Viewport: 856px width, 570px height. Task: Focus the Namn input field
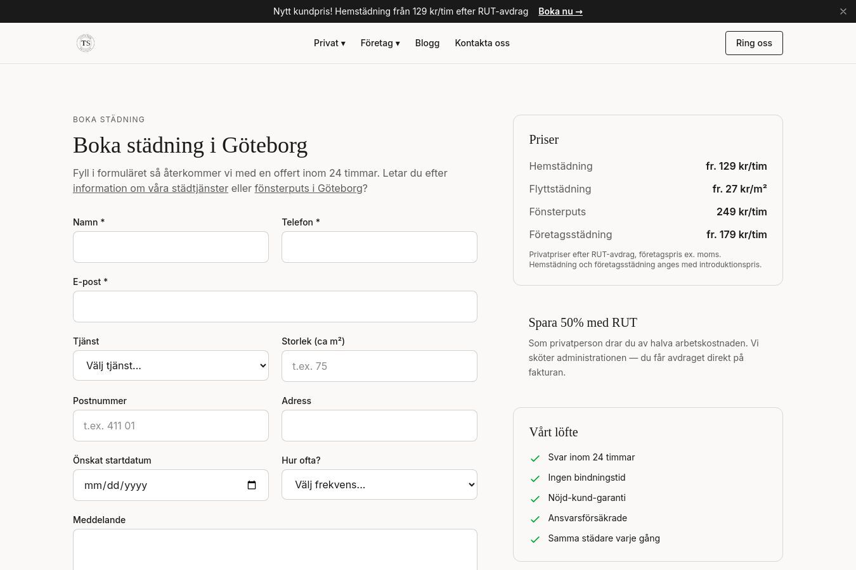[171, 247]
